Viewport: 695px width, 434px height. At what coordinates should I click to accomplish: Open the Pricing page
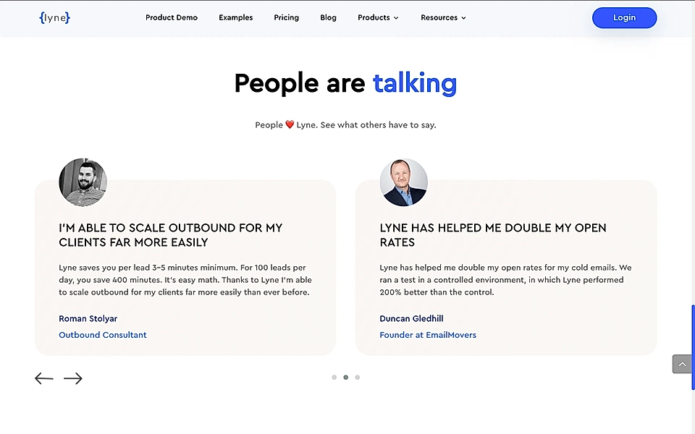pyautogui.click(x=286, y=17)
